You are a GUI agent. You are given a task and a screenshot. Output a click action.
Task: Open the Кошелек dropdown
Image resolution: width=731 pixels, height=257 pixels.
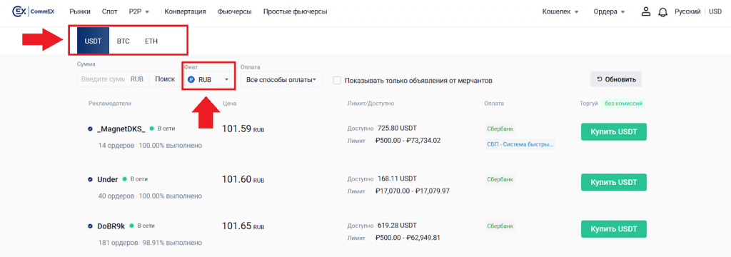point(560,11)
